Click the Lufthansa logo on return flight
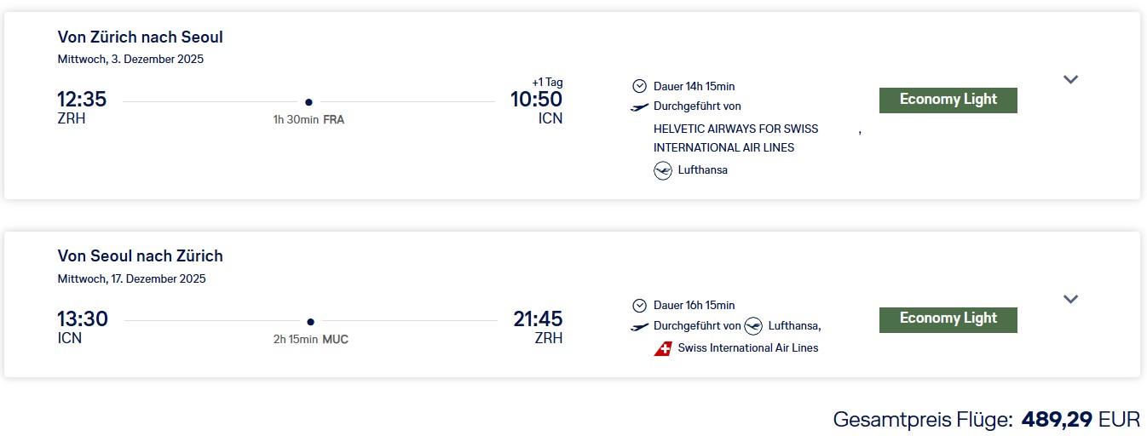The height and width of the screenshot is (436, 1147). 753,326
